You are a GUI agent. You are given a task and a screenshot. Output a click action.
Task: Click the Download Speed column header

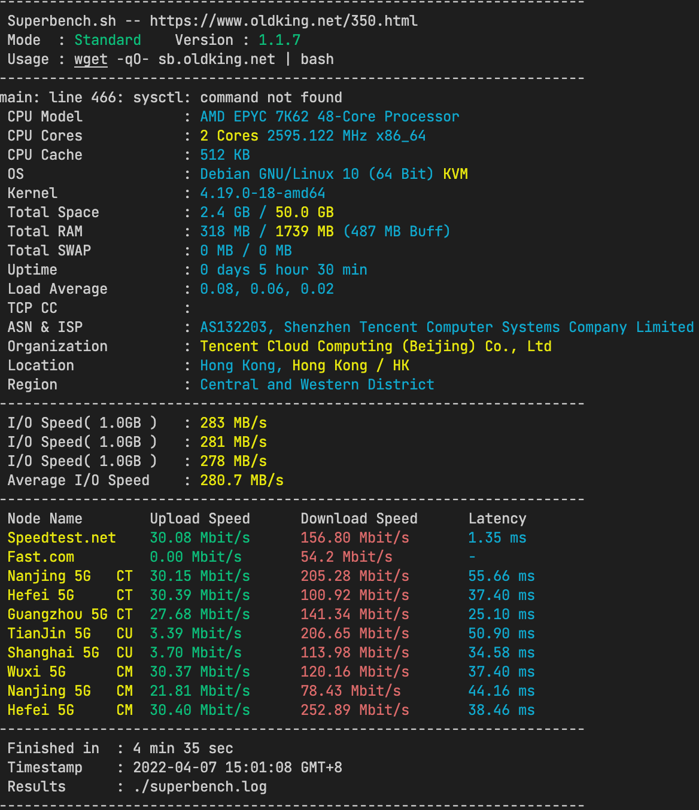(x=359, y=519)
